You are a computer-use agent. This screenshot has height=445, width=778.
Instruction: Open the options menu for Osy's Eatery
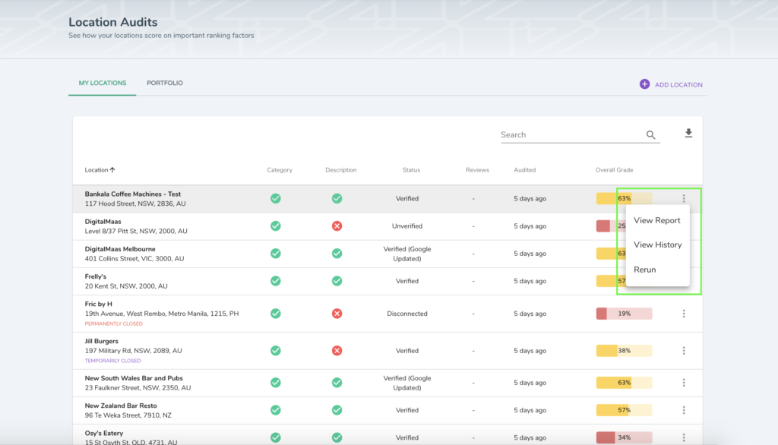coord(684,437)
